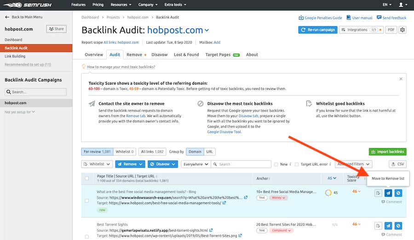
Task: Export backlinks as CSV
Action: (397, 164)
